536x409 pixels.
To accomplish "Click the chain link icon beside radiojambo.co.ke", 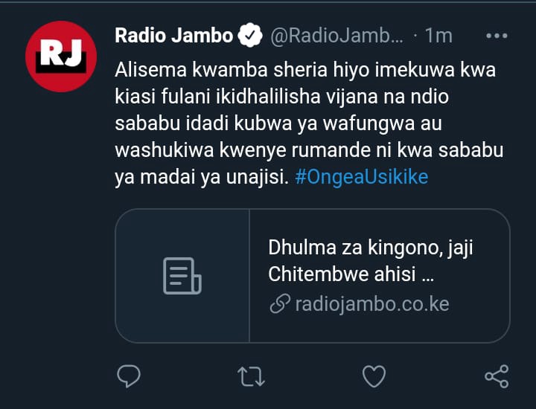I will pyautogui.click(x=280, y=304).
